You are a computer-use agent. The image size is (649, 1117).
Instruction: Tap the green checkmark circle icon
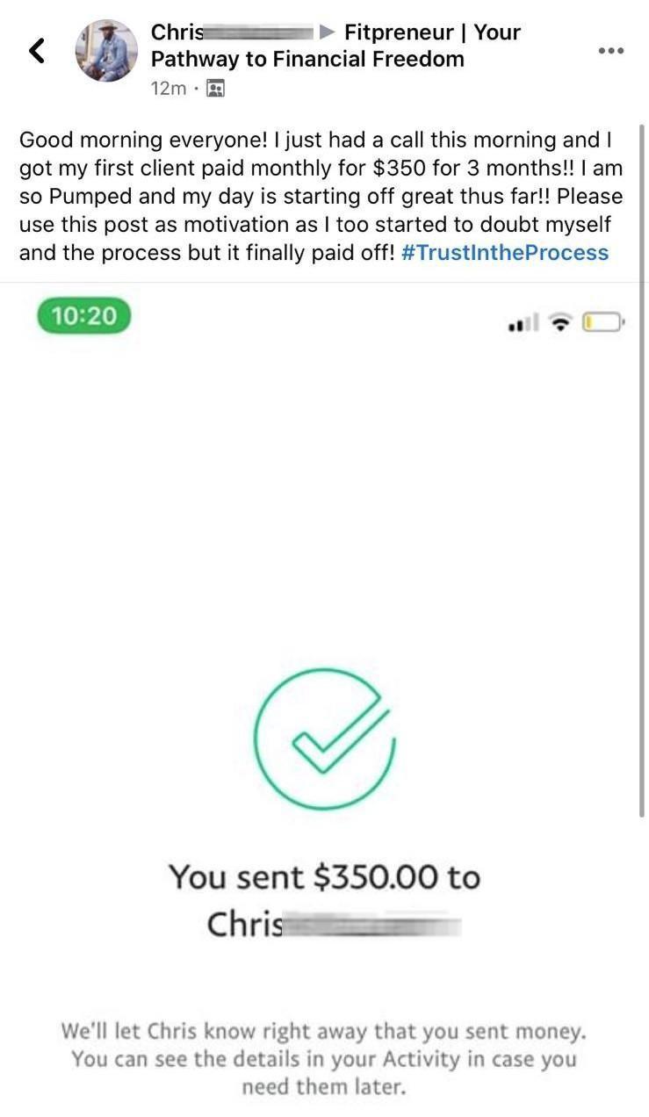tap(324, 739)
